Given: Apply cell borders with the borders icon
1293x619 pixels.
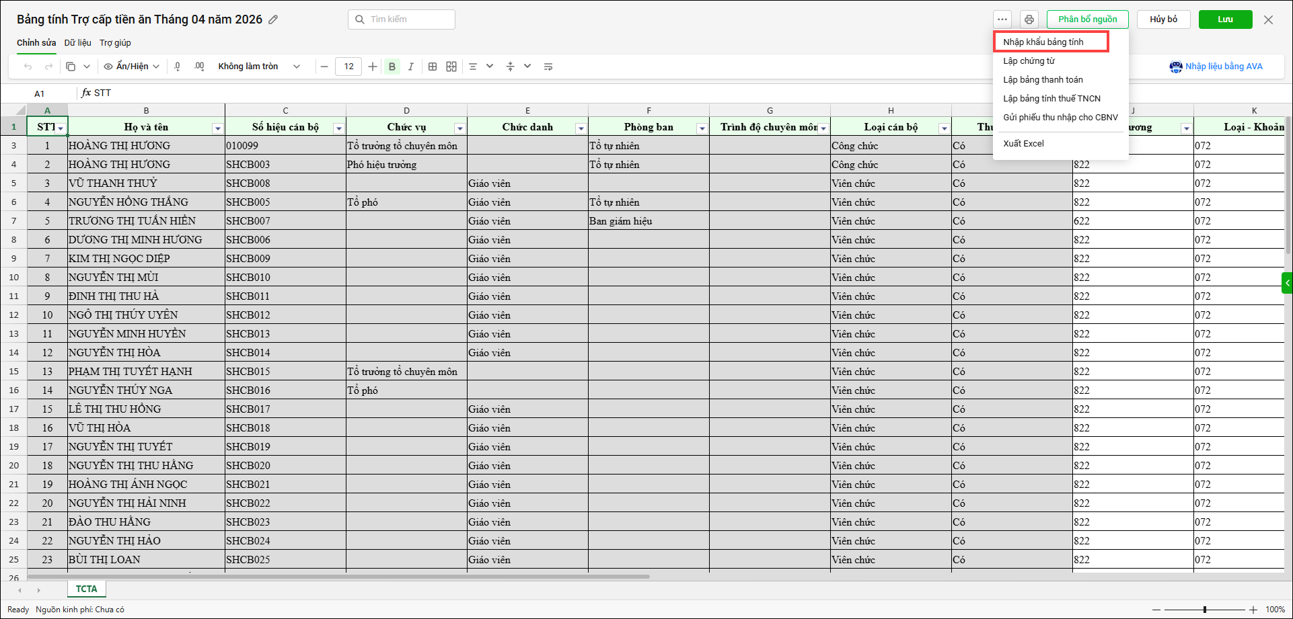Looking at the screenshot, I should 433,67.
